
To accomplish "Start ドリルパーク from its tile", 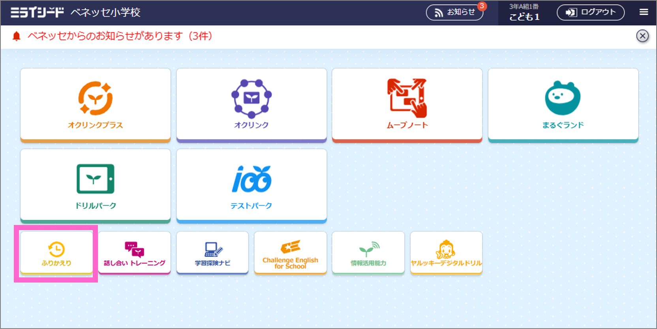I will tap(95, 186).
